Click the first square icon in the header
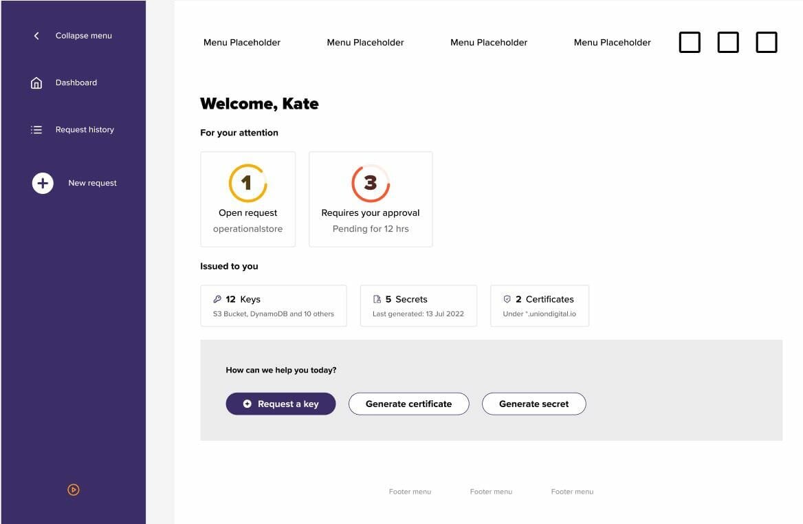 click(x=690, y=42)
